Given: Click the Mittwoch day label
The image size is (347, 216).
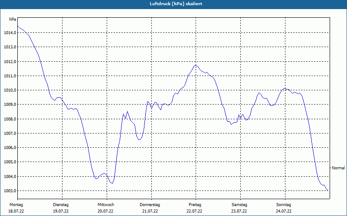Looking at the screenshot, I should (106, 205).
